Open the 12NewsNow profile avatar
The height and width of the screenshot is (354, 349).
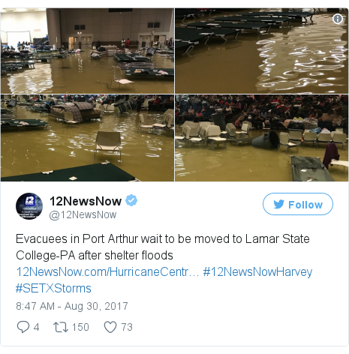(29, 206)
